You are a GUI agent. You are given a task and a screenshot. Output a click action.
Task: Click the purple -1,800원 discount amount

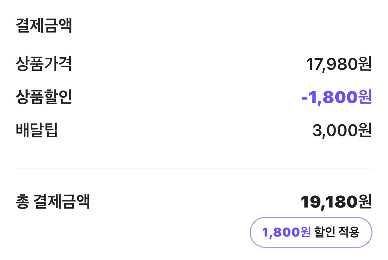pyautogui.click(x=336, y=98)
